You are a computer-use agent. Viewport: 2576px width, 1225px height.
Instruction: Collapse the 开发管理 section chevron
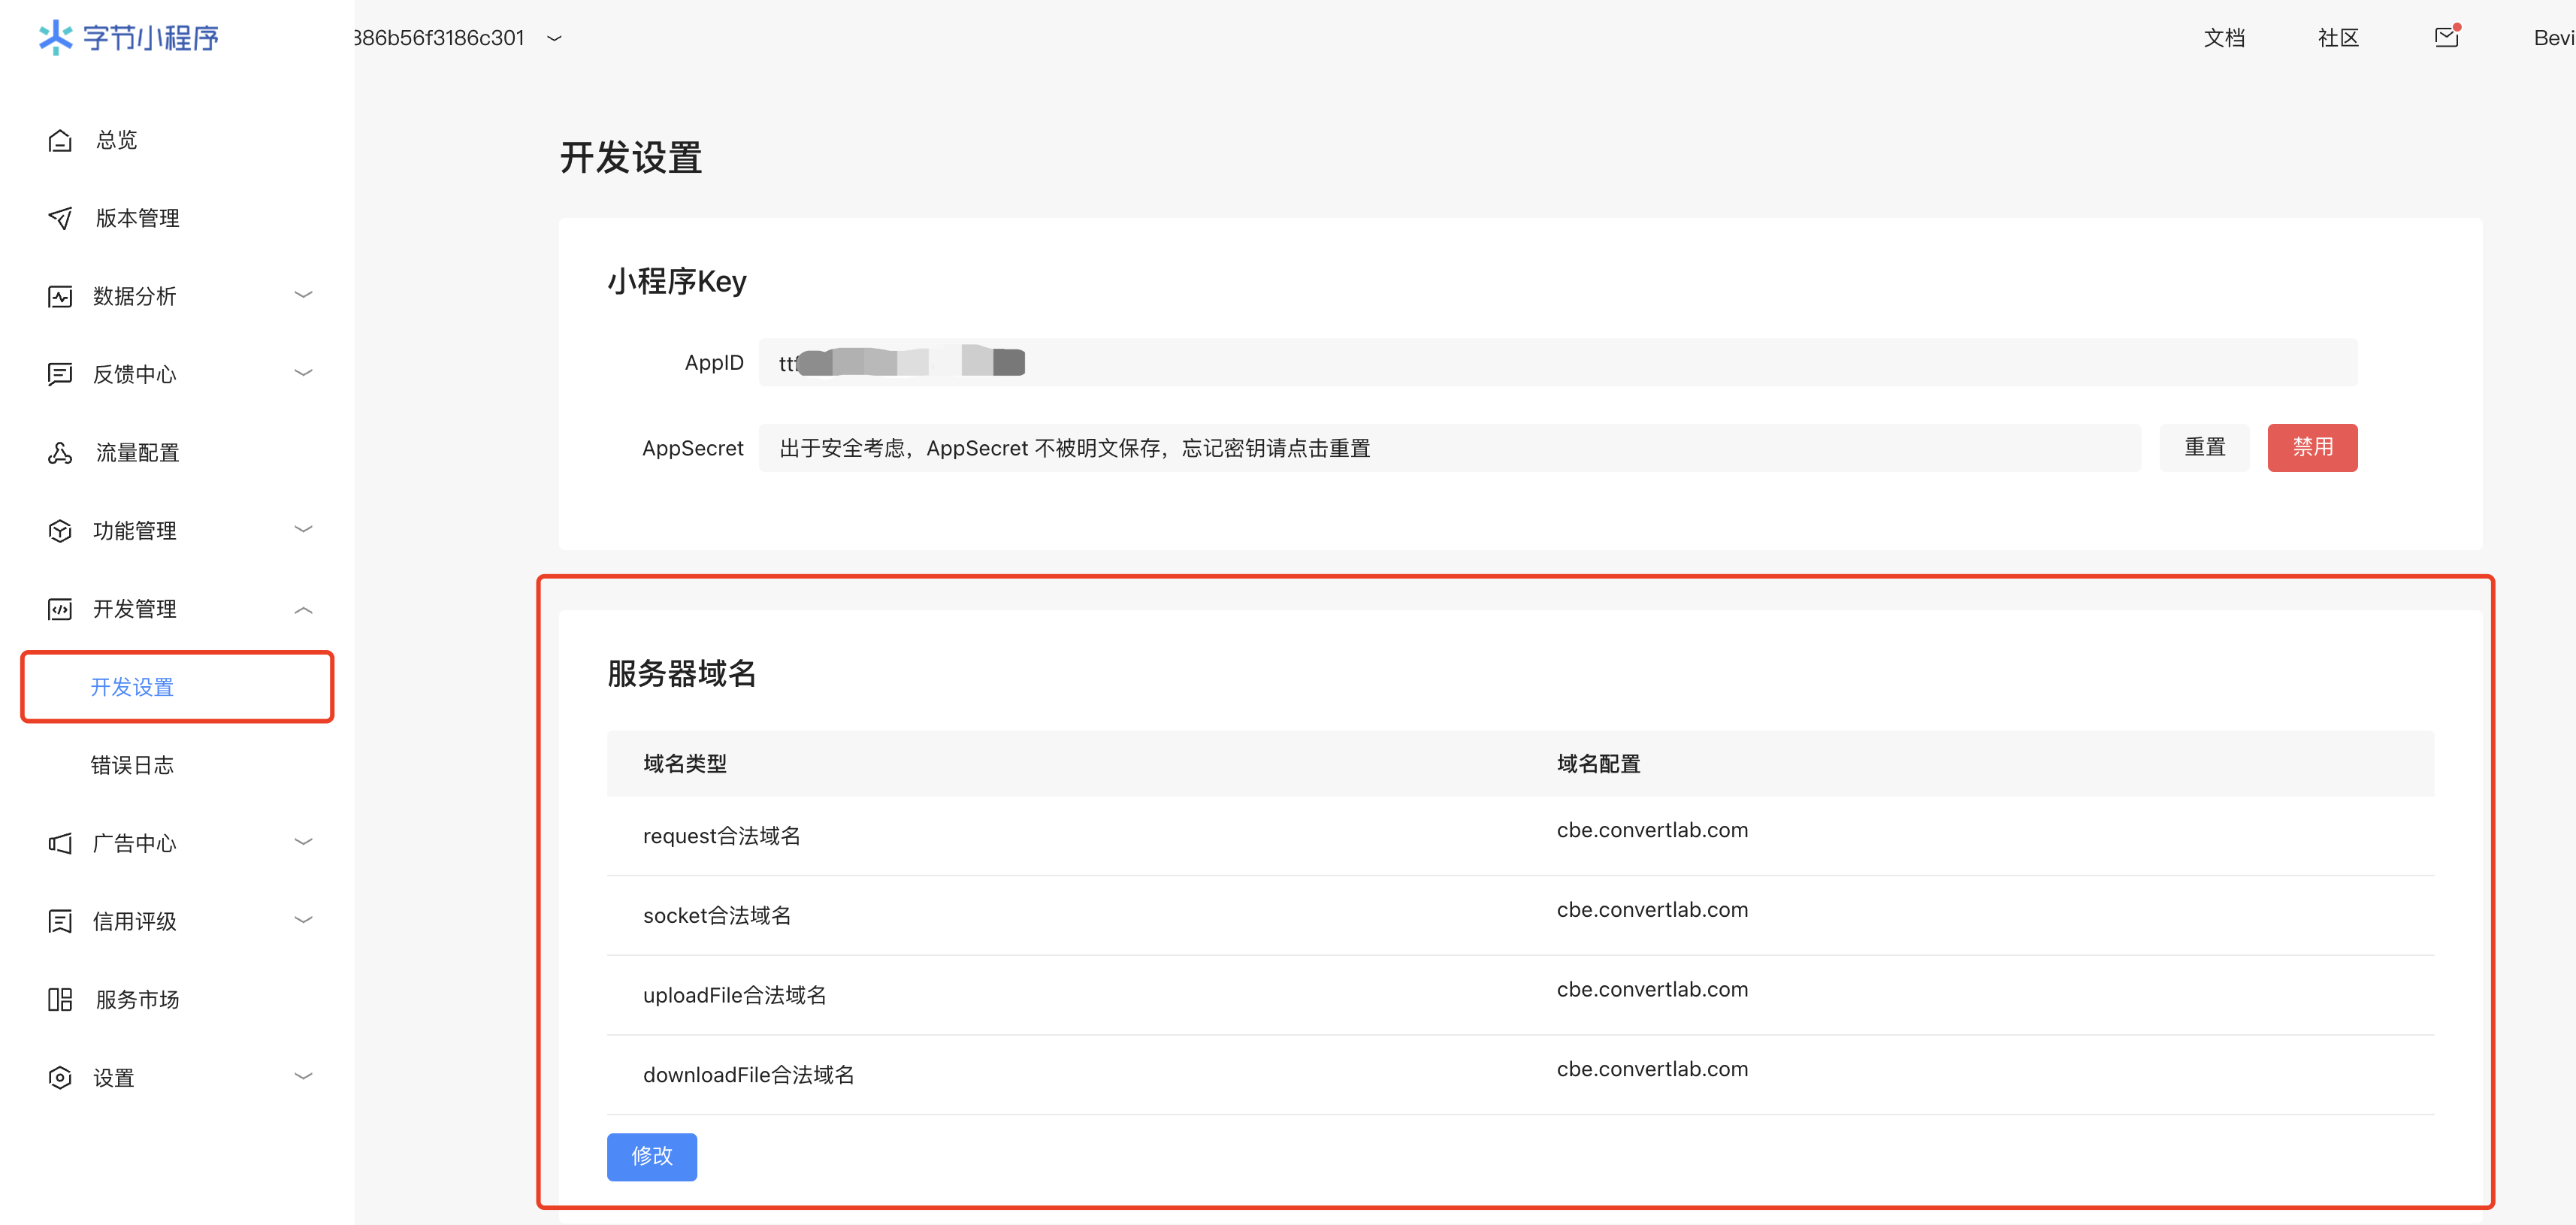pos(303,609)
